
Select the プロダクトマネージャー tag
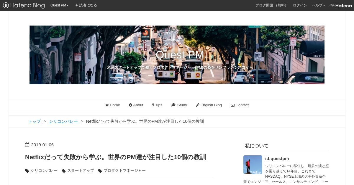click(x=124, y=171)
